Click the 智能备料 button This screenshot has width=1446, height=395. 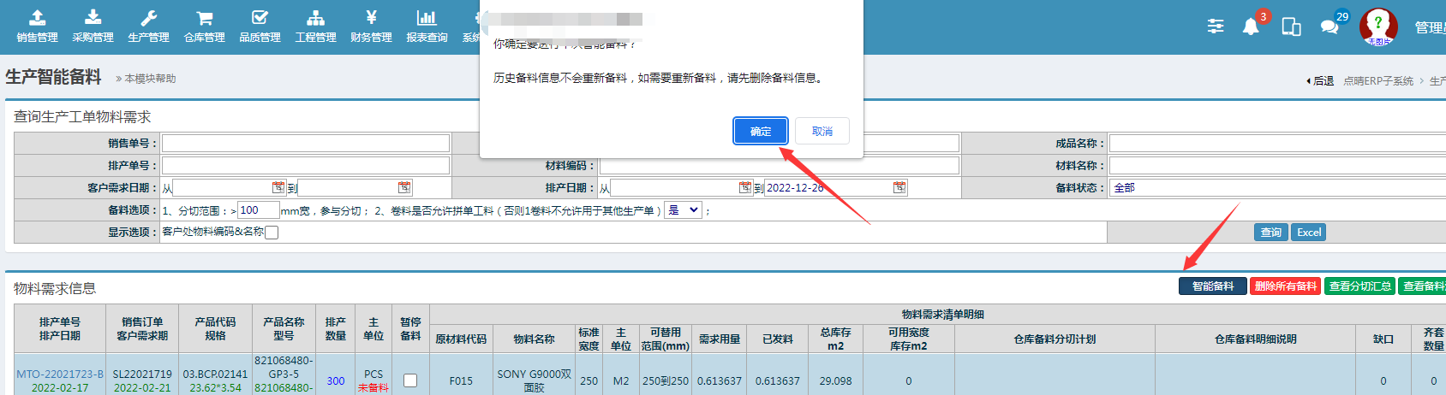point(1212,286)
